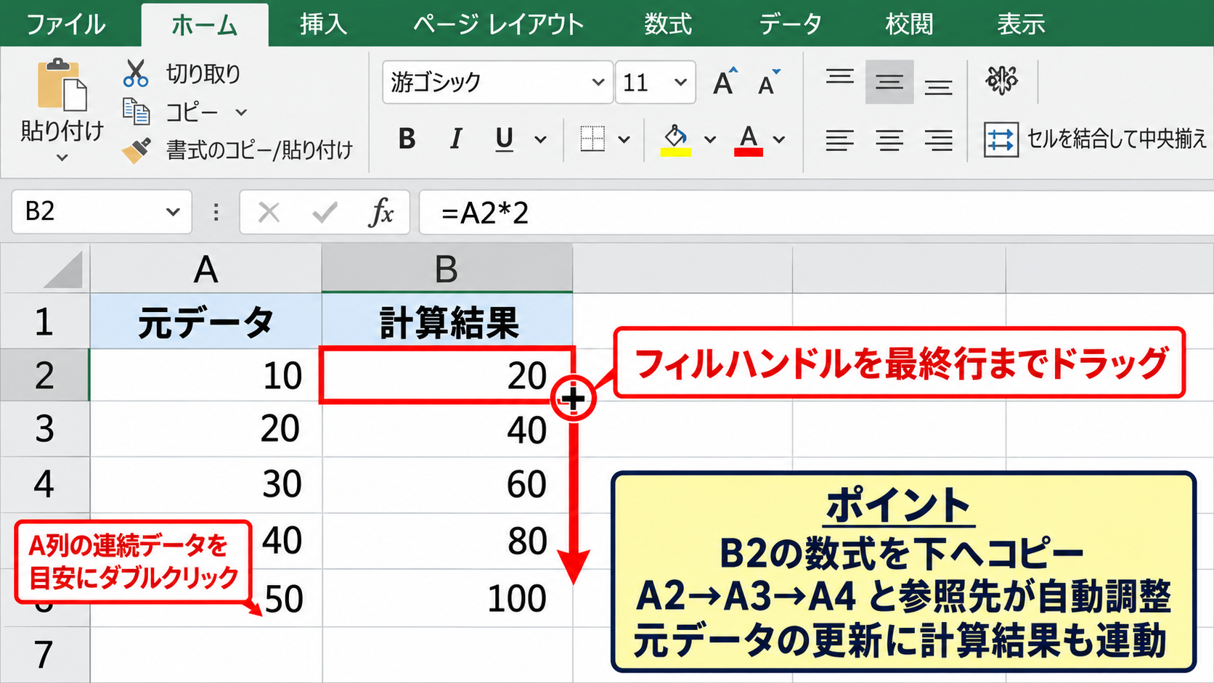Click the font color A icon
Image resolution: width=1214 pixels, height=683 pixels.
pyautogui.click(x=749, y=139)
